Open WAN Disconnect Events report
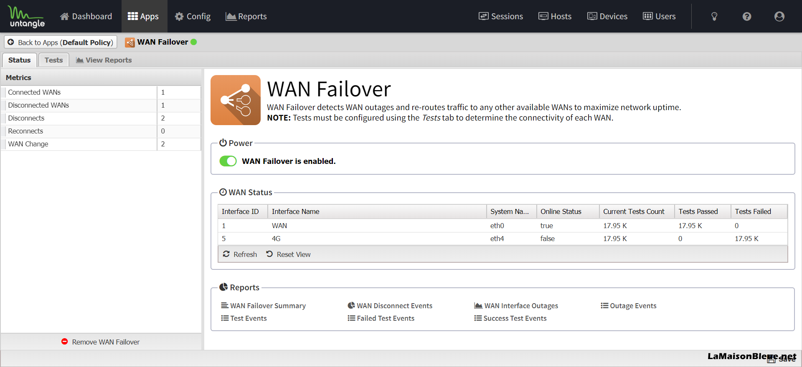 coord(390,306)
